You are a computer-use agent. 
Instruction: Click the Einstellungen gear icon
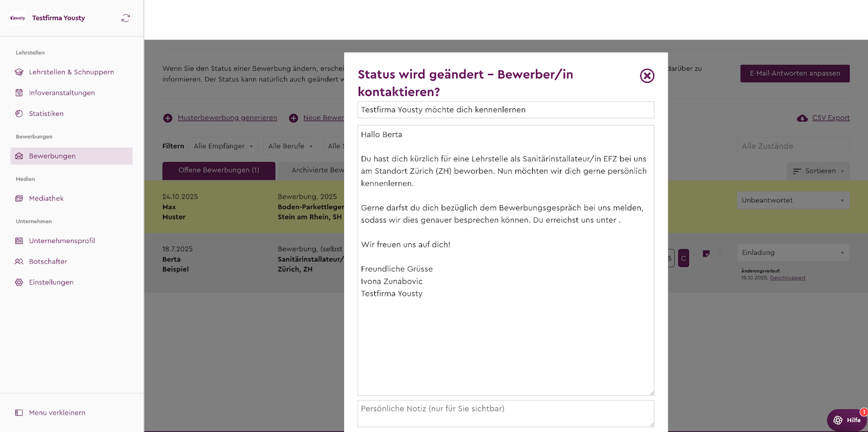point(19,283)
